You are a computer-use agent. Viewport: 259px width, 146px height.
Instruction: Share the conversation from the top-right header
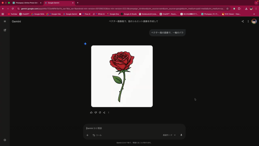pyautogui.click(x=243, y=22)
